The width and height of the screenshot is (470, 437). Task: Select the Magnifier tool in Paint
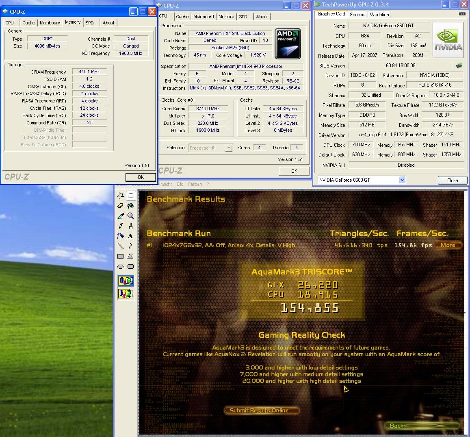point(131,216)
